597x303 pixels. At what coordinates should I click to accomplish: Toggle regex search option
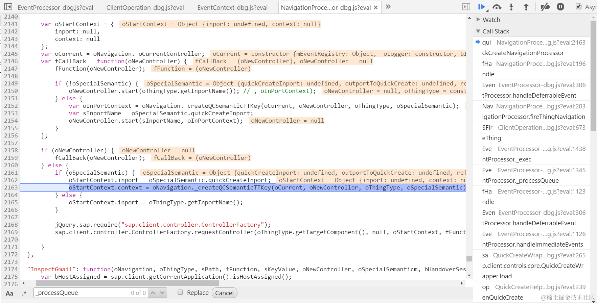[x=24, y=293]
